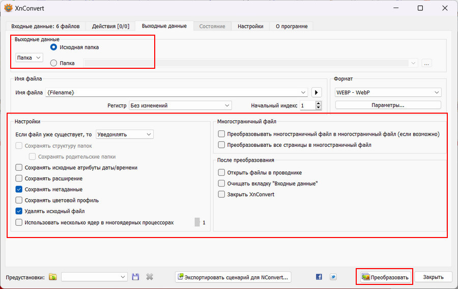The image size is (458, 289).
Task: Enable Сохранять цветовой профиль checkbox
Action: [19, 200]
